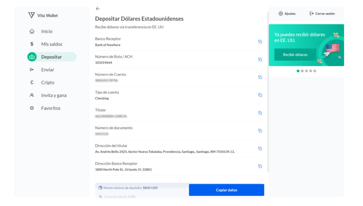The height and width of the screenshot is (206, 363).
Task: Open Invita y gana page
Action: click(54, 95)
